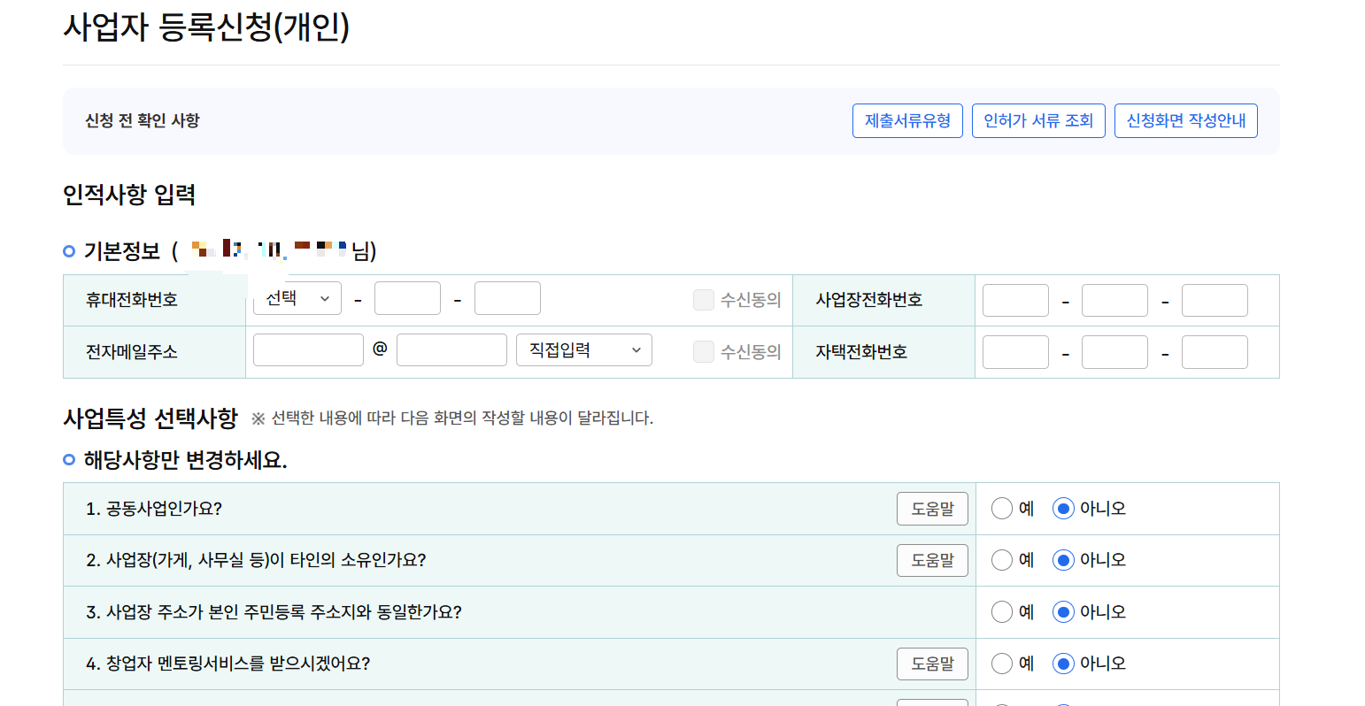Open the 제출서류유형 button

tap(907, 121)
